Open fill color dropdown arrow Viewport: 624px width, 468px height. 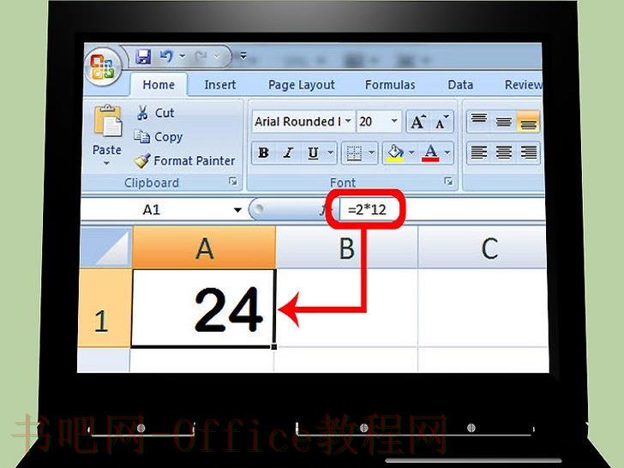(411, 153)
